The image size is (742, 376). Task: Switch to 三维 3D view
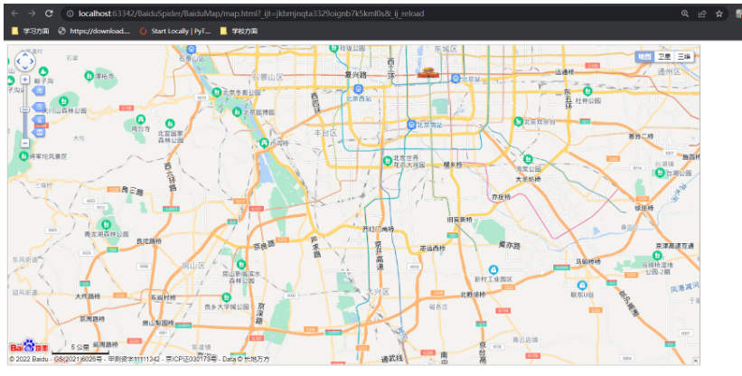tap(684, 56)
